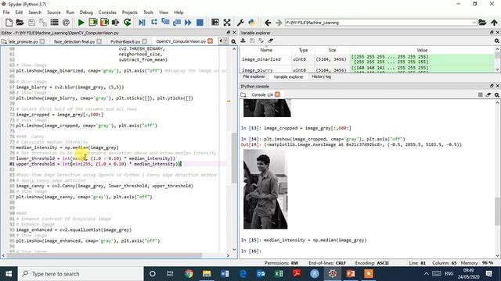
Task: Expand working directory path dropdown
Action: coord(474,23)
